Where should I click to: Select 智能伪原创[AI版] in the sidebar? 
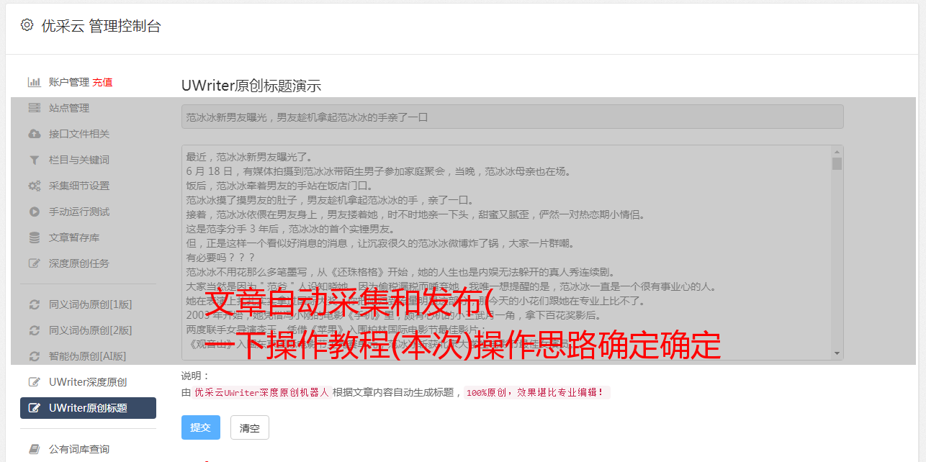tap(88, 356)
